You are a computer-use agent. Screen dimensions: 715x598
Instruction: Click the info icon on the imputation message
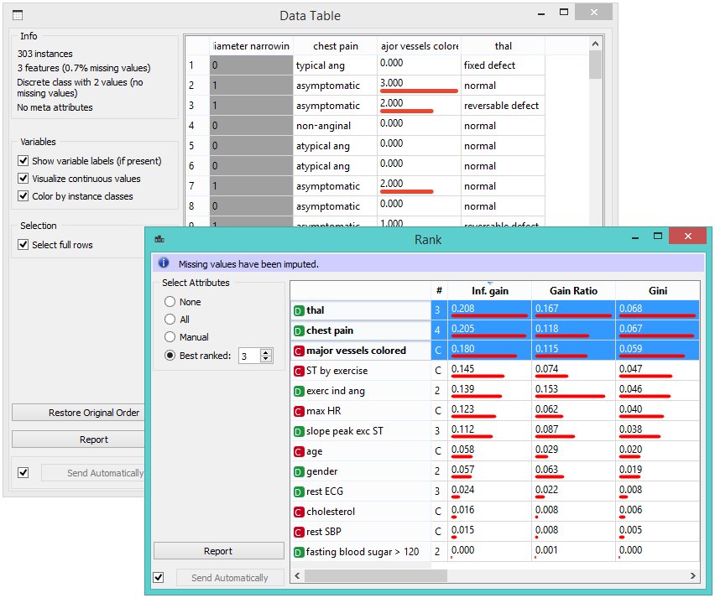164,263
